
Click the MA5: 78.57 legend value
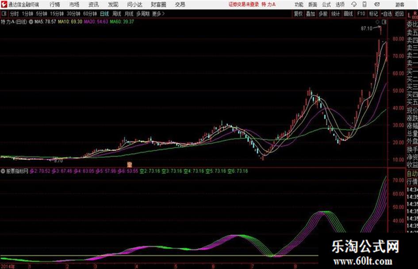45,22
